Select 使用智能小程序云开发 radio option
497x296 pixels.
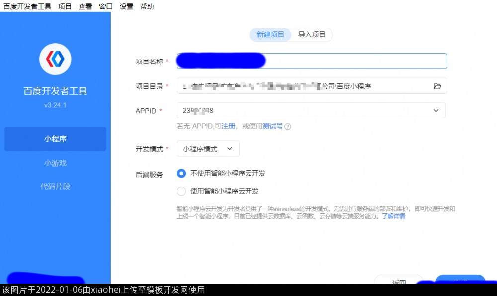tap(181, 191)
